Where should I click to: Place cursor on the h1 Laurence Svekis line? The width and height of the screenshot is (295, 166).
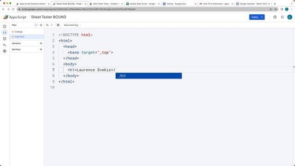click(91, 70)
